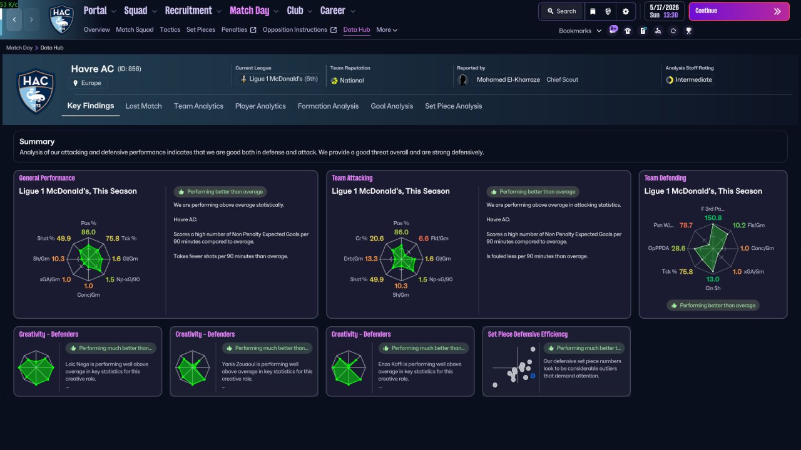The image size is (801, 450).
Task: Click the set piece scatter plot thumbnail
Action: (x=514, y=368)
